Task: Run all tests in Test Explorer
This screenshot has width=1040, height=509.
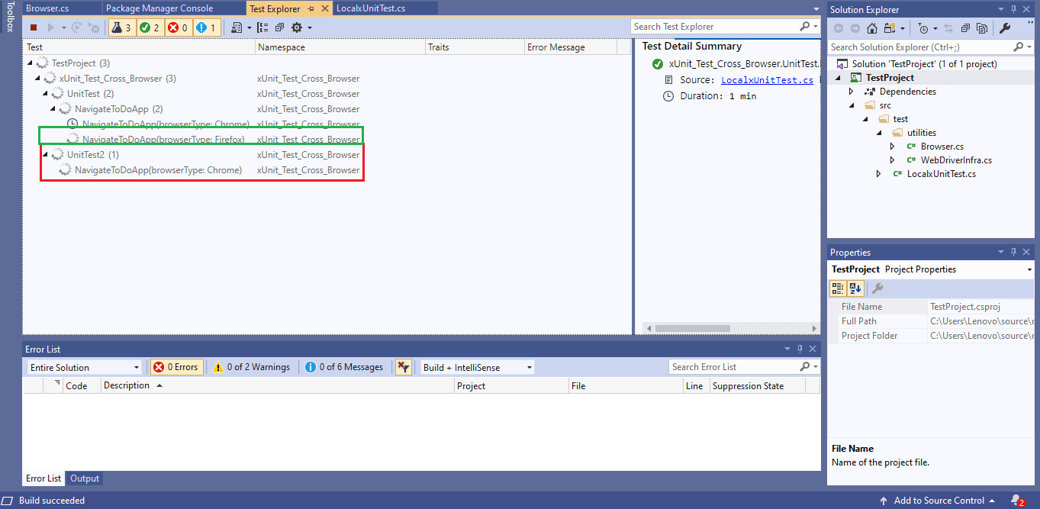Action: pyautogui.click(x=50, y=27)
